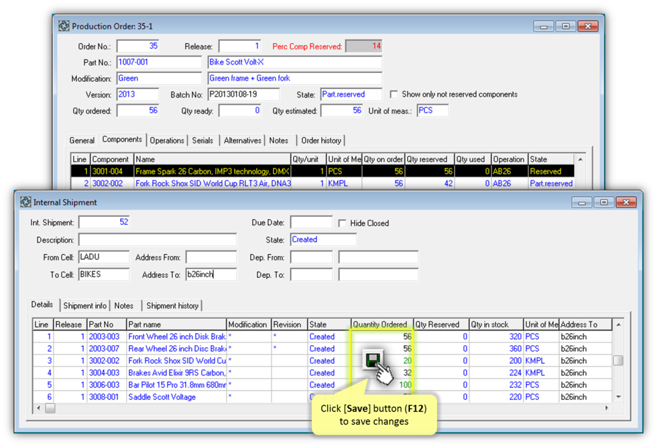Click the Due Date field

click(311, 222)
